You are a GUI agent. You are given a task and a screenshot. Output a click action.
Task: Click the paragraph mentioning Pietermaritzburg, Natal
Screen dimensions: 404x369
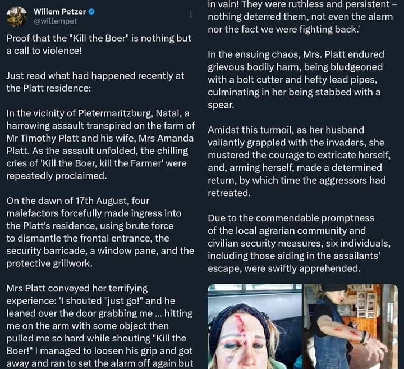(x=101, y=144)
